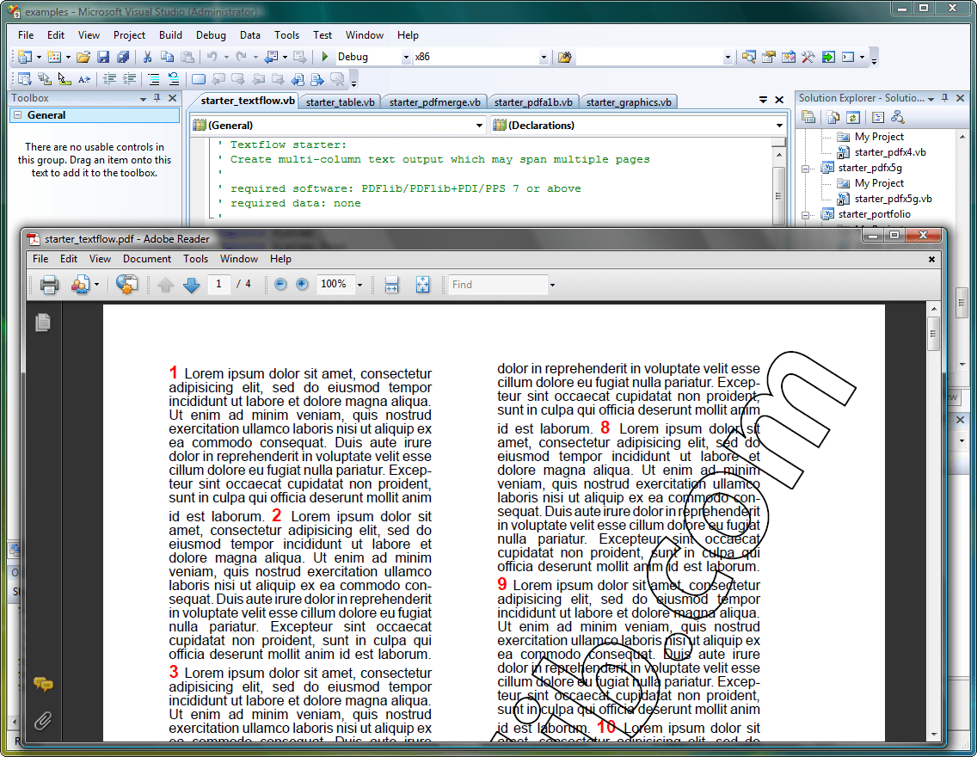Open the Document menu in Adobe Reader
977x757 pixels.
pyautogui.click(x=146, y=259)
